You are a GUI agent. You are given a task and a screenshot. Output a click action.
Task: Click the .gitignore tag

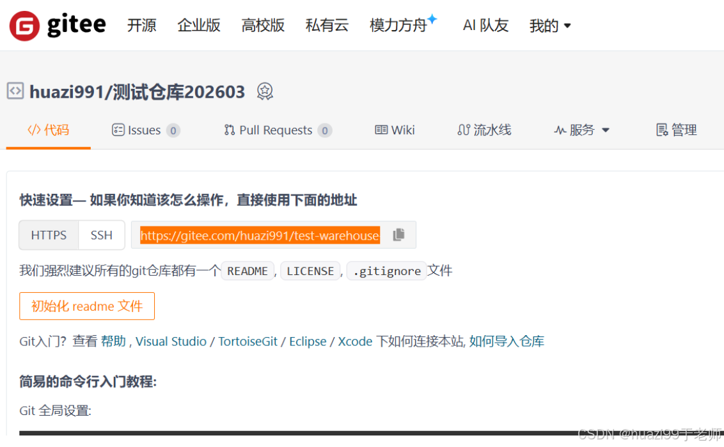[386, 271]
